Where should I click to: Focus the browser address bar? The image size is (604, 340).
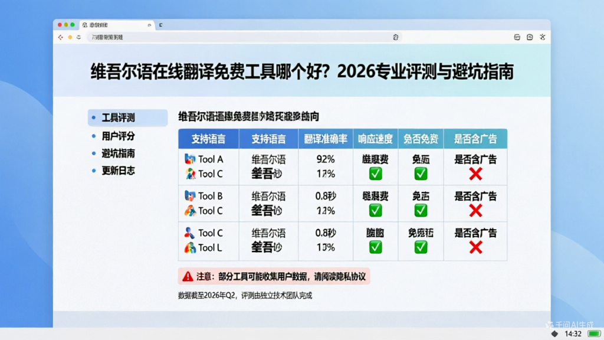click(244, 37)
